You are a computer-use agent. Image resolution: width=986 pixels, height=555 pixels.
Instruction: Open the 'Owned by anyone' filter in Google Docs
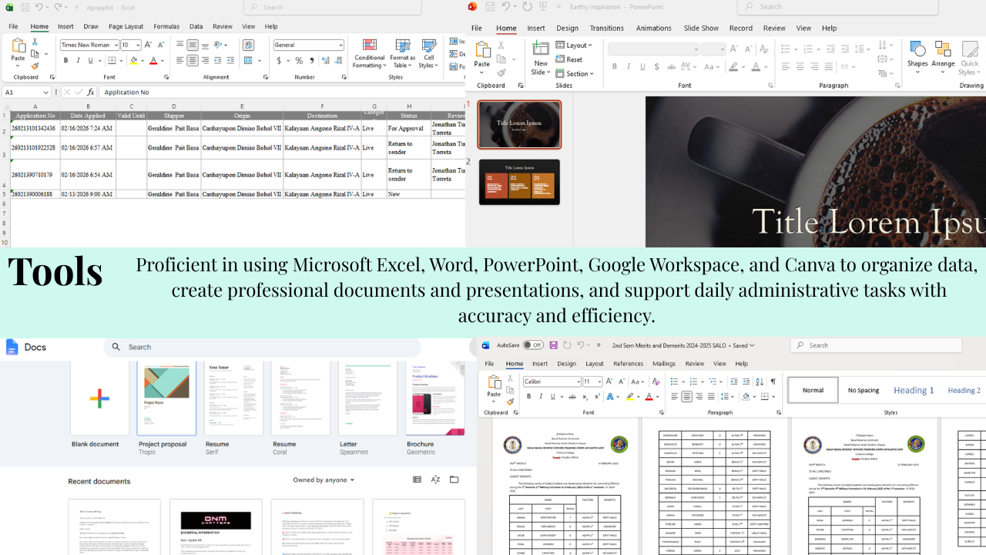tap(324, 480)
